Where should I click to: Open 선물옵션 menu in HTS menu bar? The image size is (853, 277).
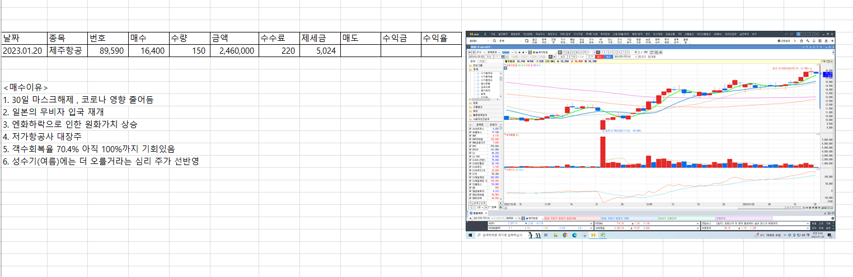pos(689,34)
